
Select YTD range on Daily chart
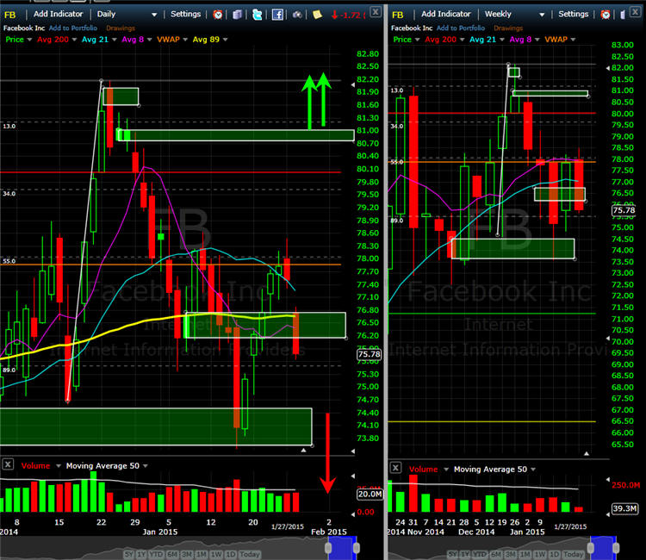pos(156,554)
